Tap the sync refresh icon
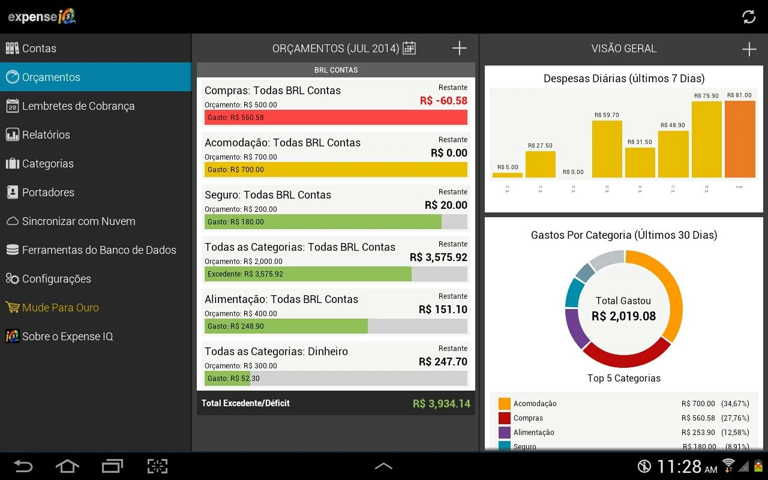Image resolution: width=768 pixels, height=480 pixels. click(749, 17)
